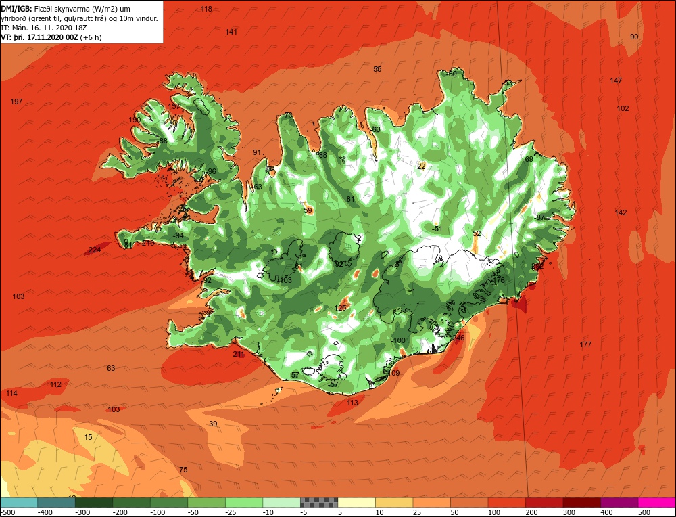Screen dimensions: 676x517
Task: Click the value 118 on the map
Action: point(206,9)
